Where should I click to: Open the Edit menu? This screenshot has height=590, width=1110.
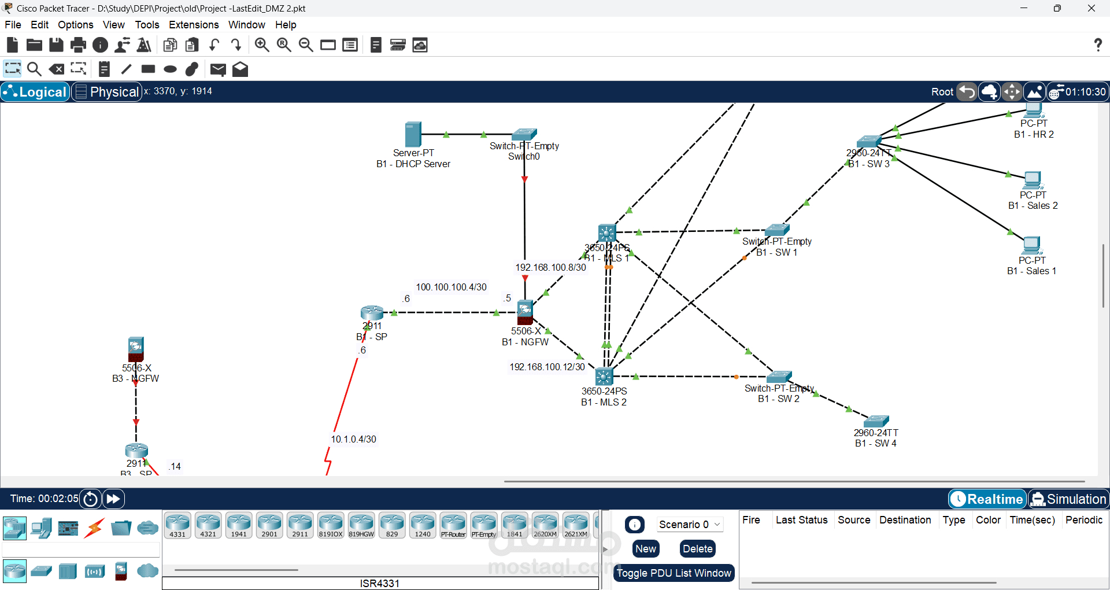coord(39,25)
